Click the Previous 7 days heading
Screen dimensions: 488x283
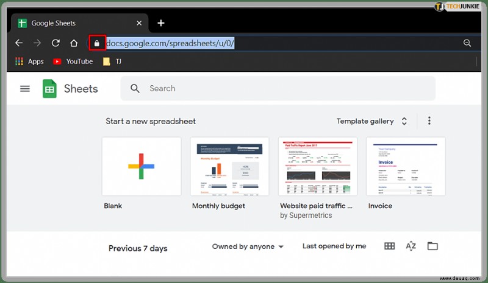point(138,248)
